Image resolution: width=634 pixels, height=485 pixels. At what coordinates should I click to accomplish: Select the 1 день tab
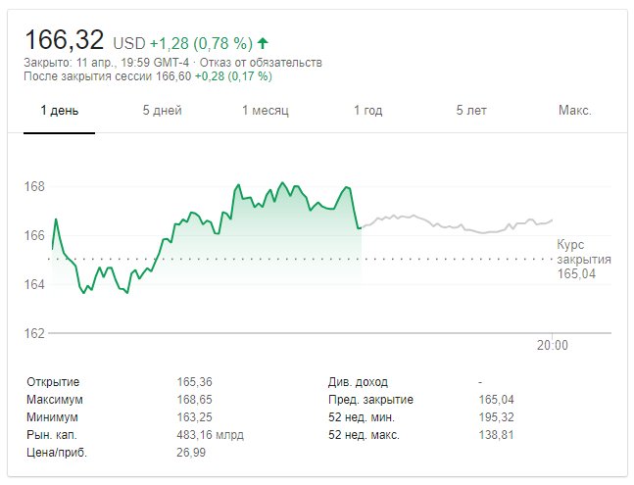pos(59,110)
